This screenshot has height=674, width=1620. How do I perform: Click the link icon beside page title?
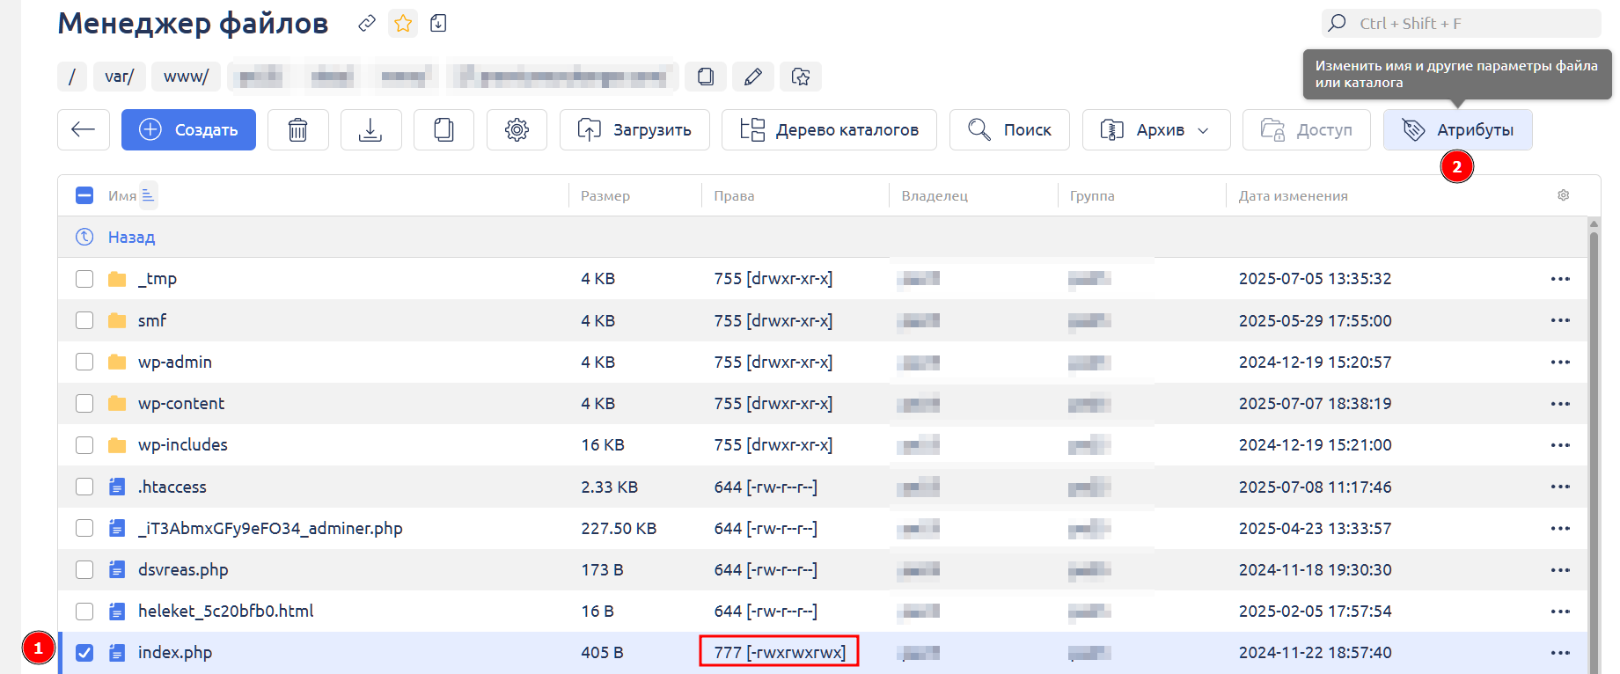pyautogui.click(x=367, y=24)
